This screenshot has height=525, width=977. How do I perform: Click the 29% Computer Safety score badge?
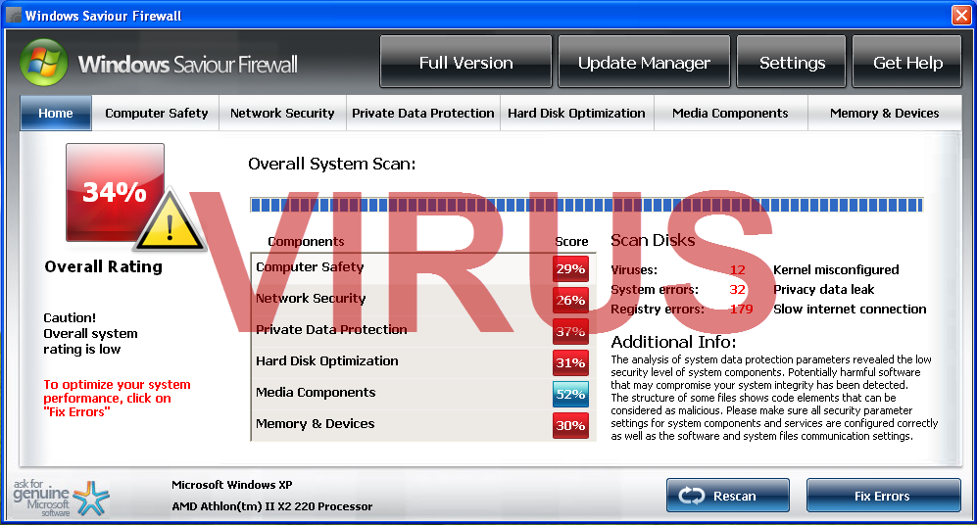[x=570, y=269]
